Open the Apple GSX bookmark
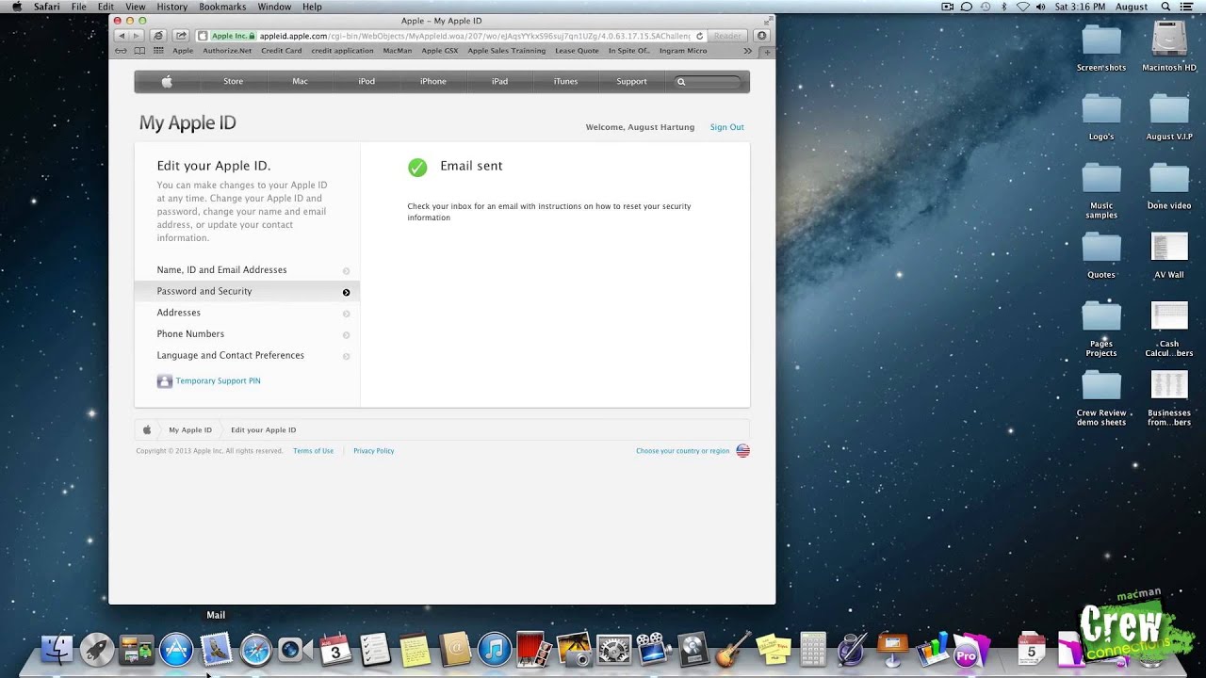Viewport: 1206px width, 678px height. tap(440, 51)
